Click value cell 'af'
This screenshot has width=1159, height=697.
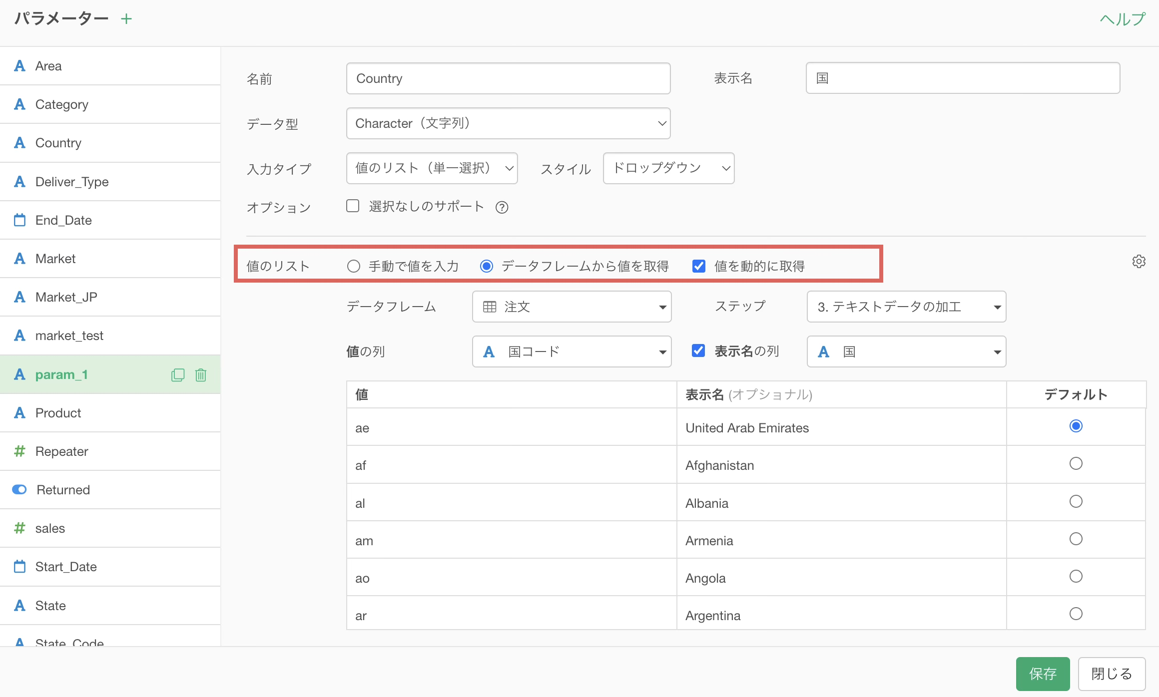[x=512, y=464]
